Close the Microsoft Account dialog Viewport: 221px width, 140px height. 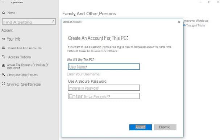point(179,22)
